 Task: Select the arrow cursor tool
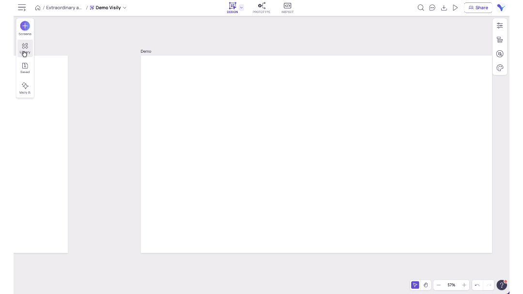(x=415, y=285)
